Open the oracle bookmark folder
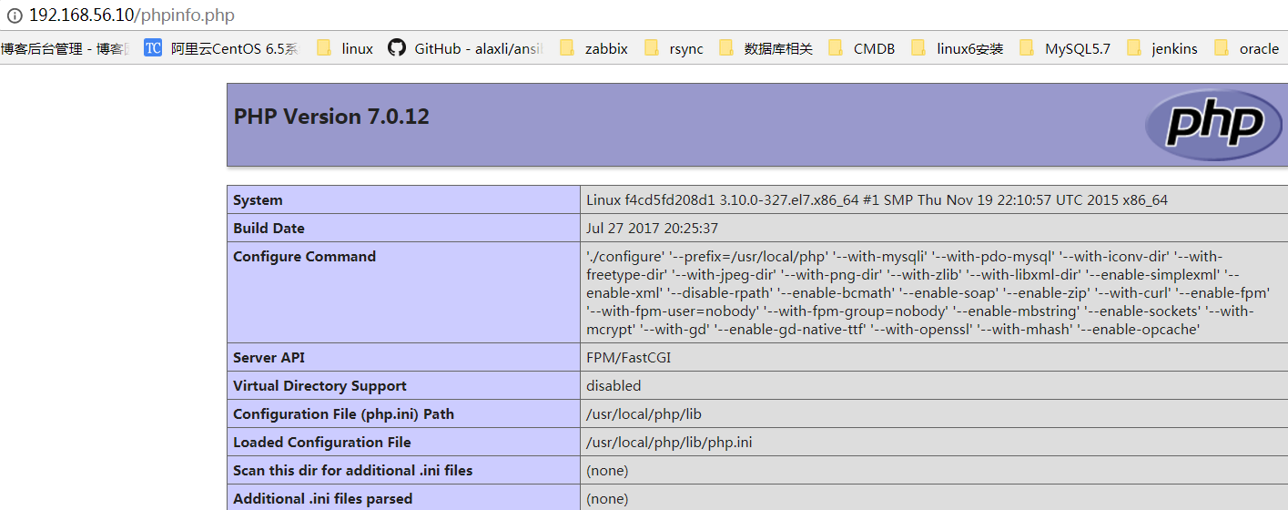This screenshot has height=510, width=1288. click(x=1246, y=49)
